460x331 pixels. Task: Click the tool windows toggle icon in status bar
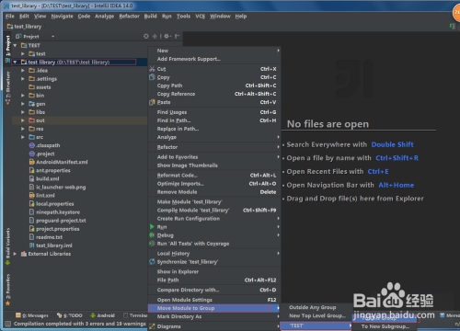click(x=8, y=324)
